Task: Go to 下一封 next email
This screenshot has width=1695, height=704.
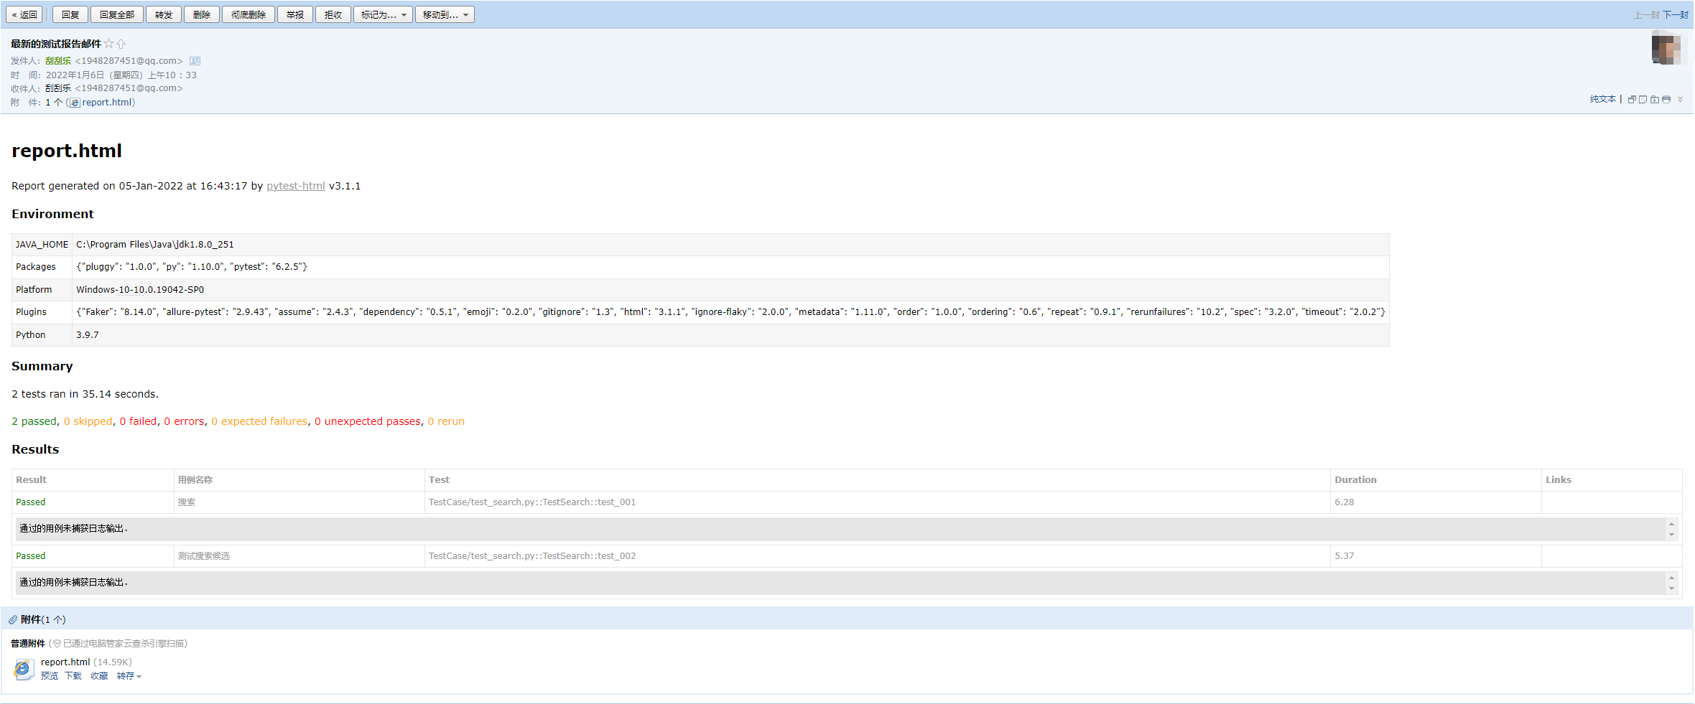Action: click(x=1676, y=14)
